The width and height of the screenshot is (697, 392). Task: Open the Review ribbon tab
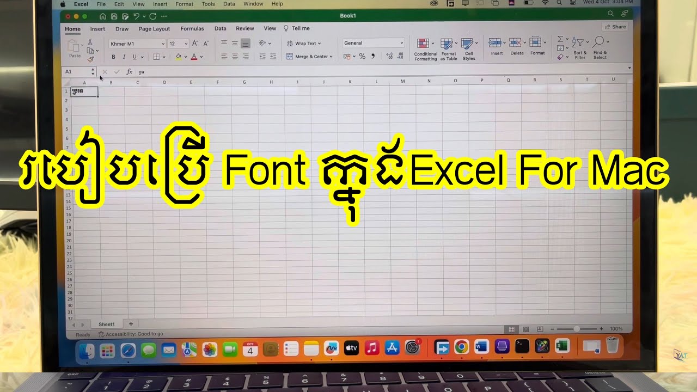coord(245,29)
